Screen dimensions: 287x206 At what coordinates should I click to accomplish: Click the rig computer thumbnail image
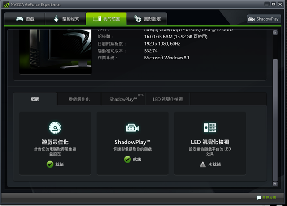(56, 52)
